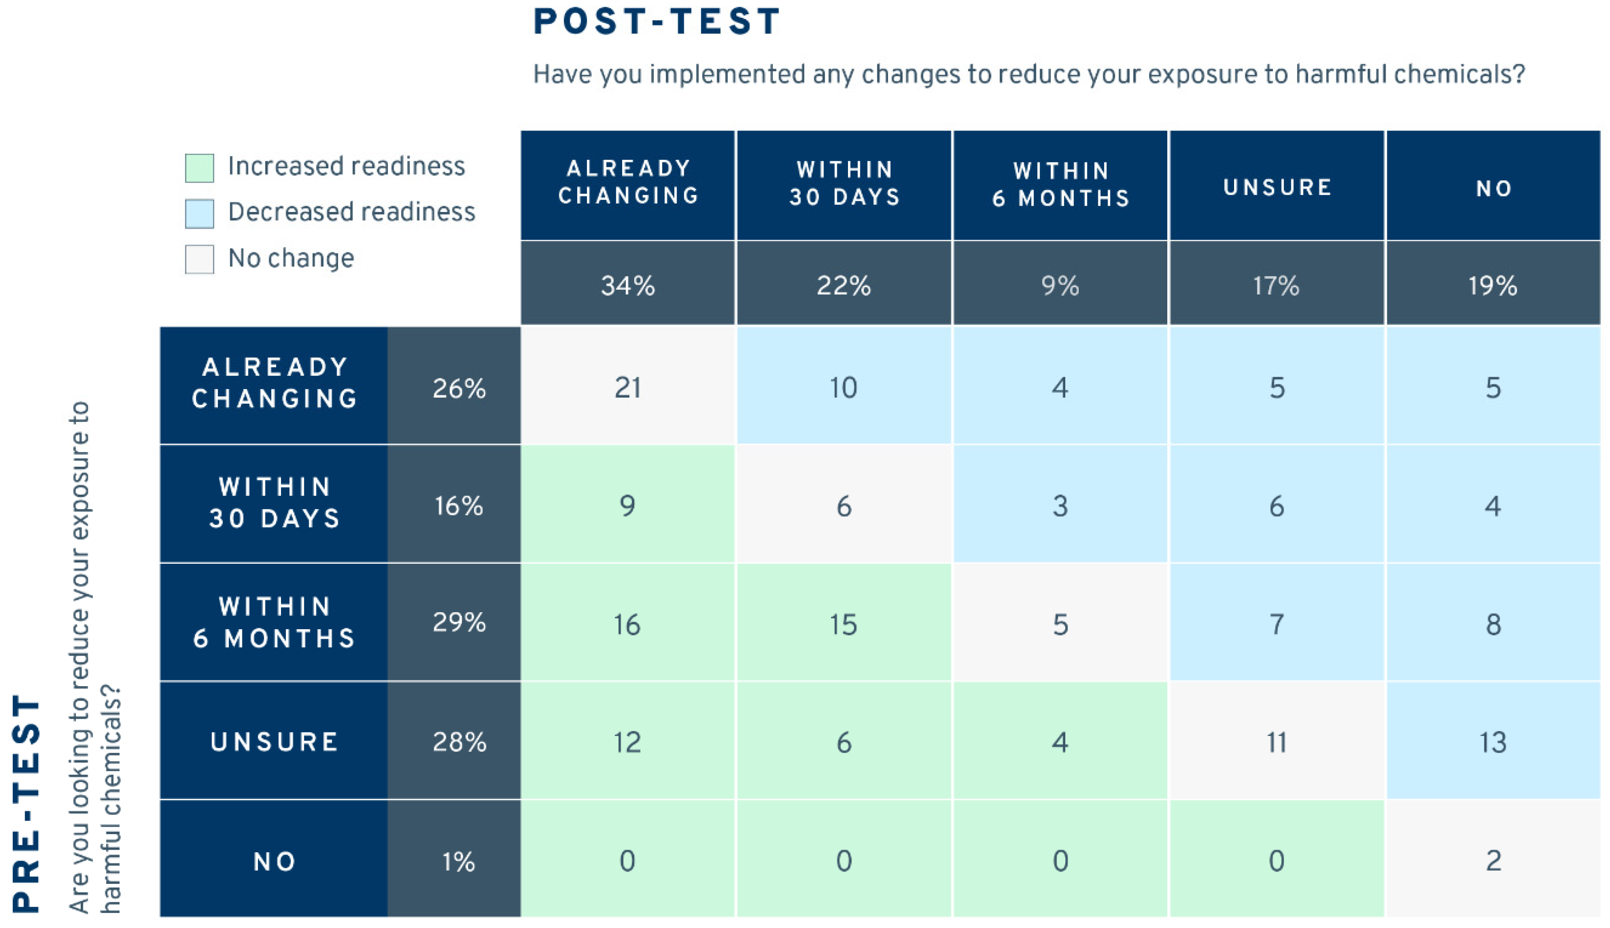Click the green Increased readiness legend swatch
This screenshot has width=1610, height=928.
199,168
